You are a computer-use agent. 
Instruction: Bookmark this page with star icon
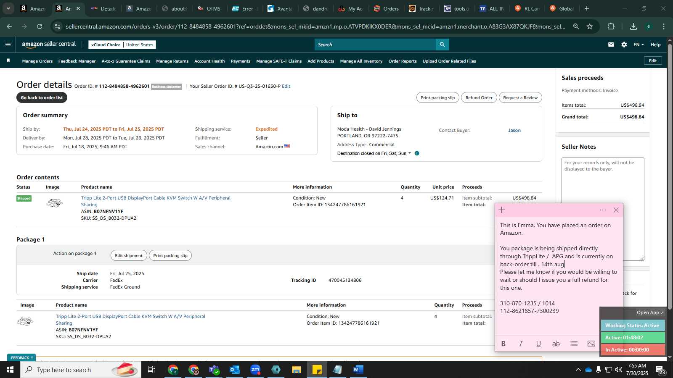(590, 26)
